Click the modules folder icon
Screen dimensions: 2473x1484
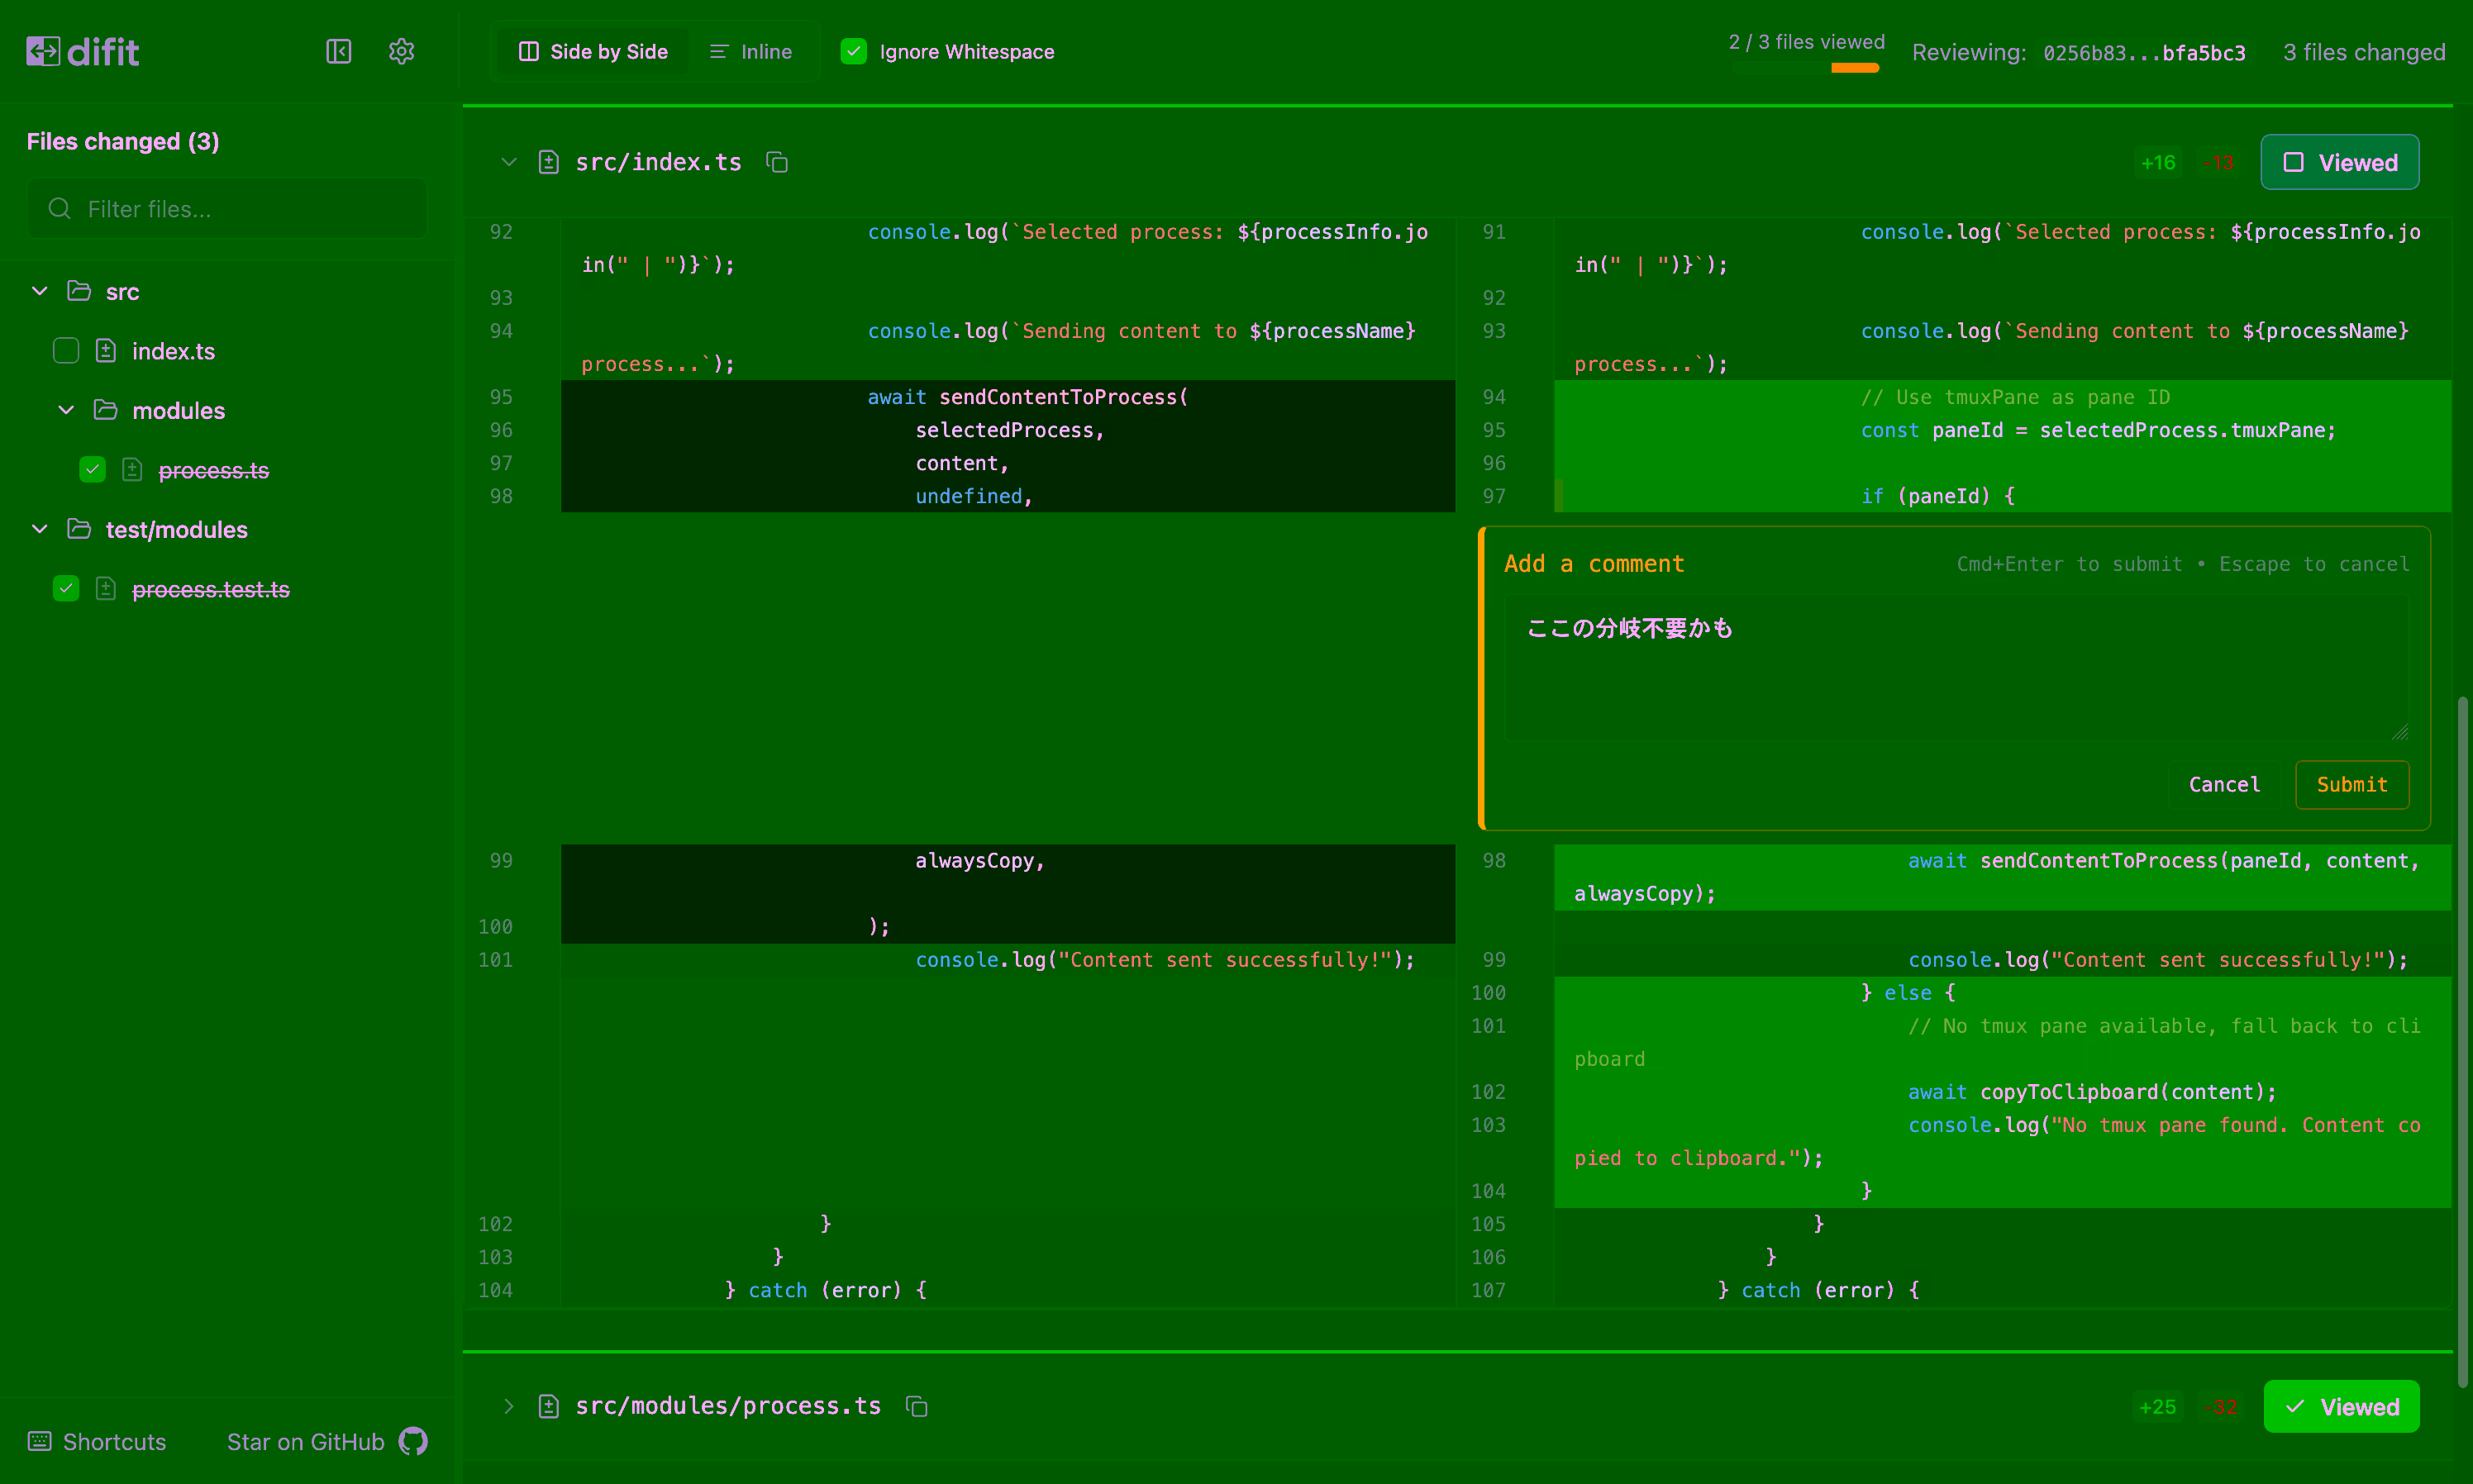[105, 410]
